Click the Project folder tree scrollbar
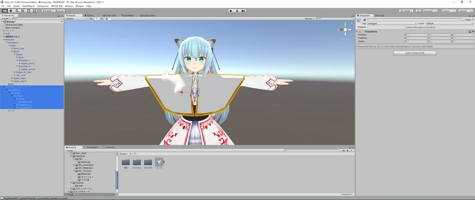 (x=117, y=180)
